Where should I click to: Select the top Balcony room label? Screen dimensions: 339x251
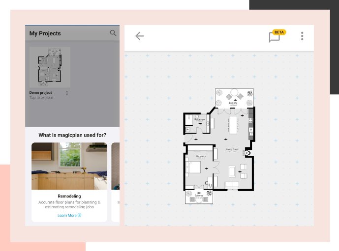coord(233,103)
